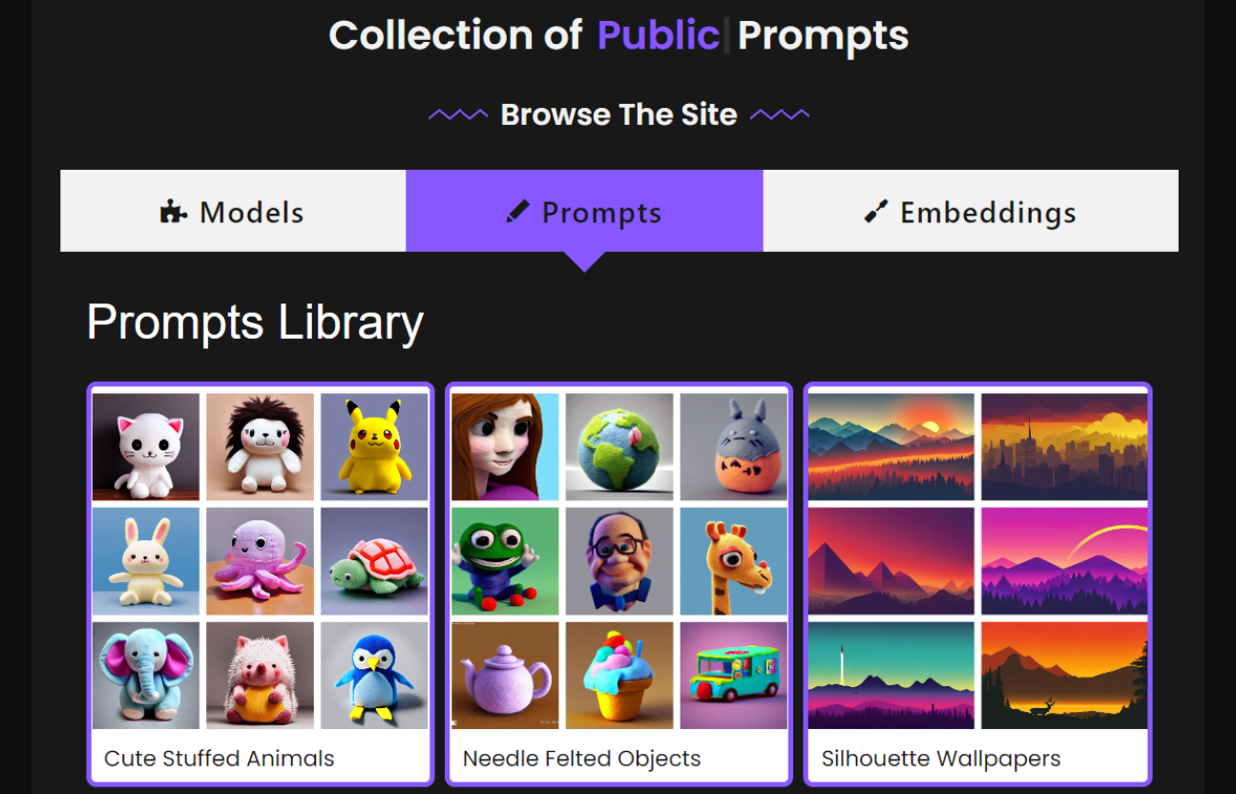
Task: Open the Prompts tab
Action: pos(584,211)
